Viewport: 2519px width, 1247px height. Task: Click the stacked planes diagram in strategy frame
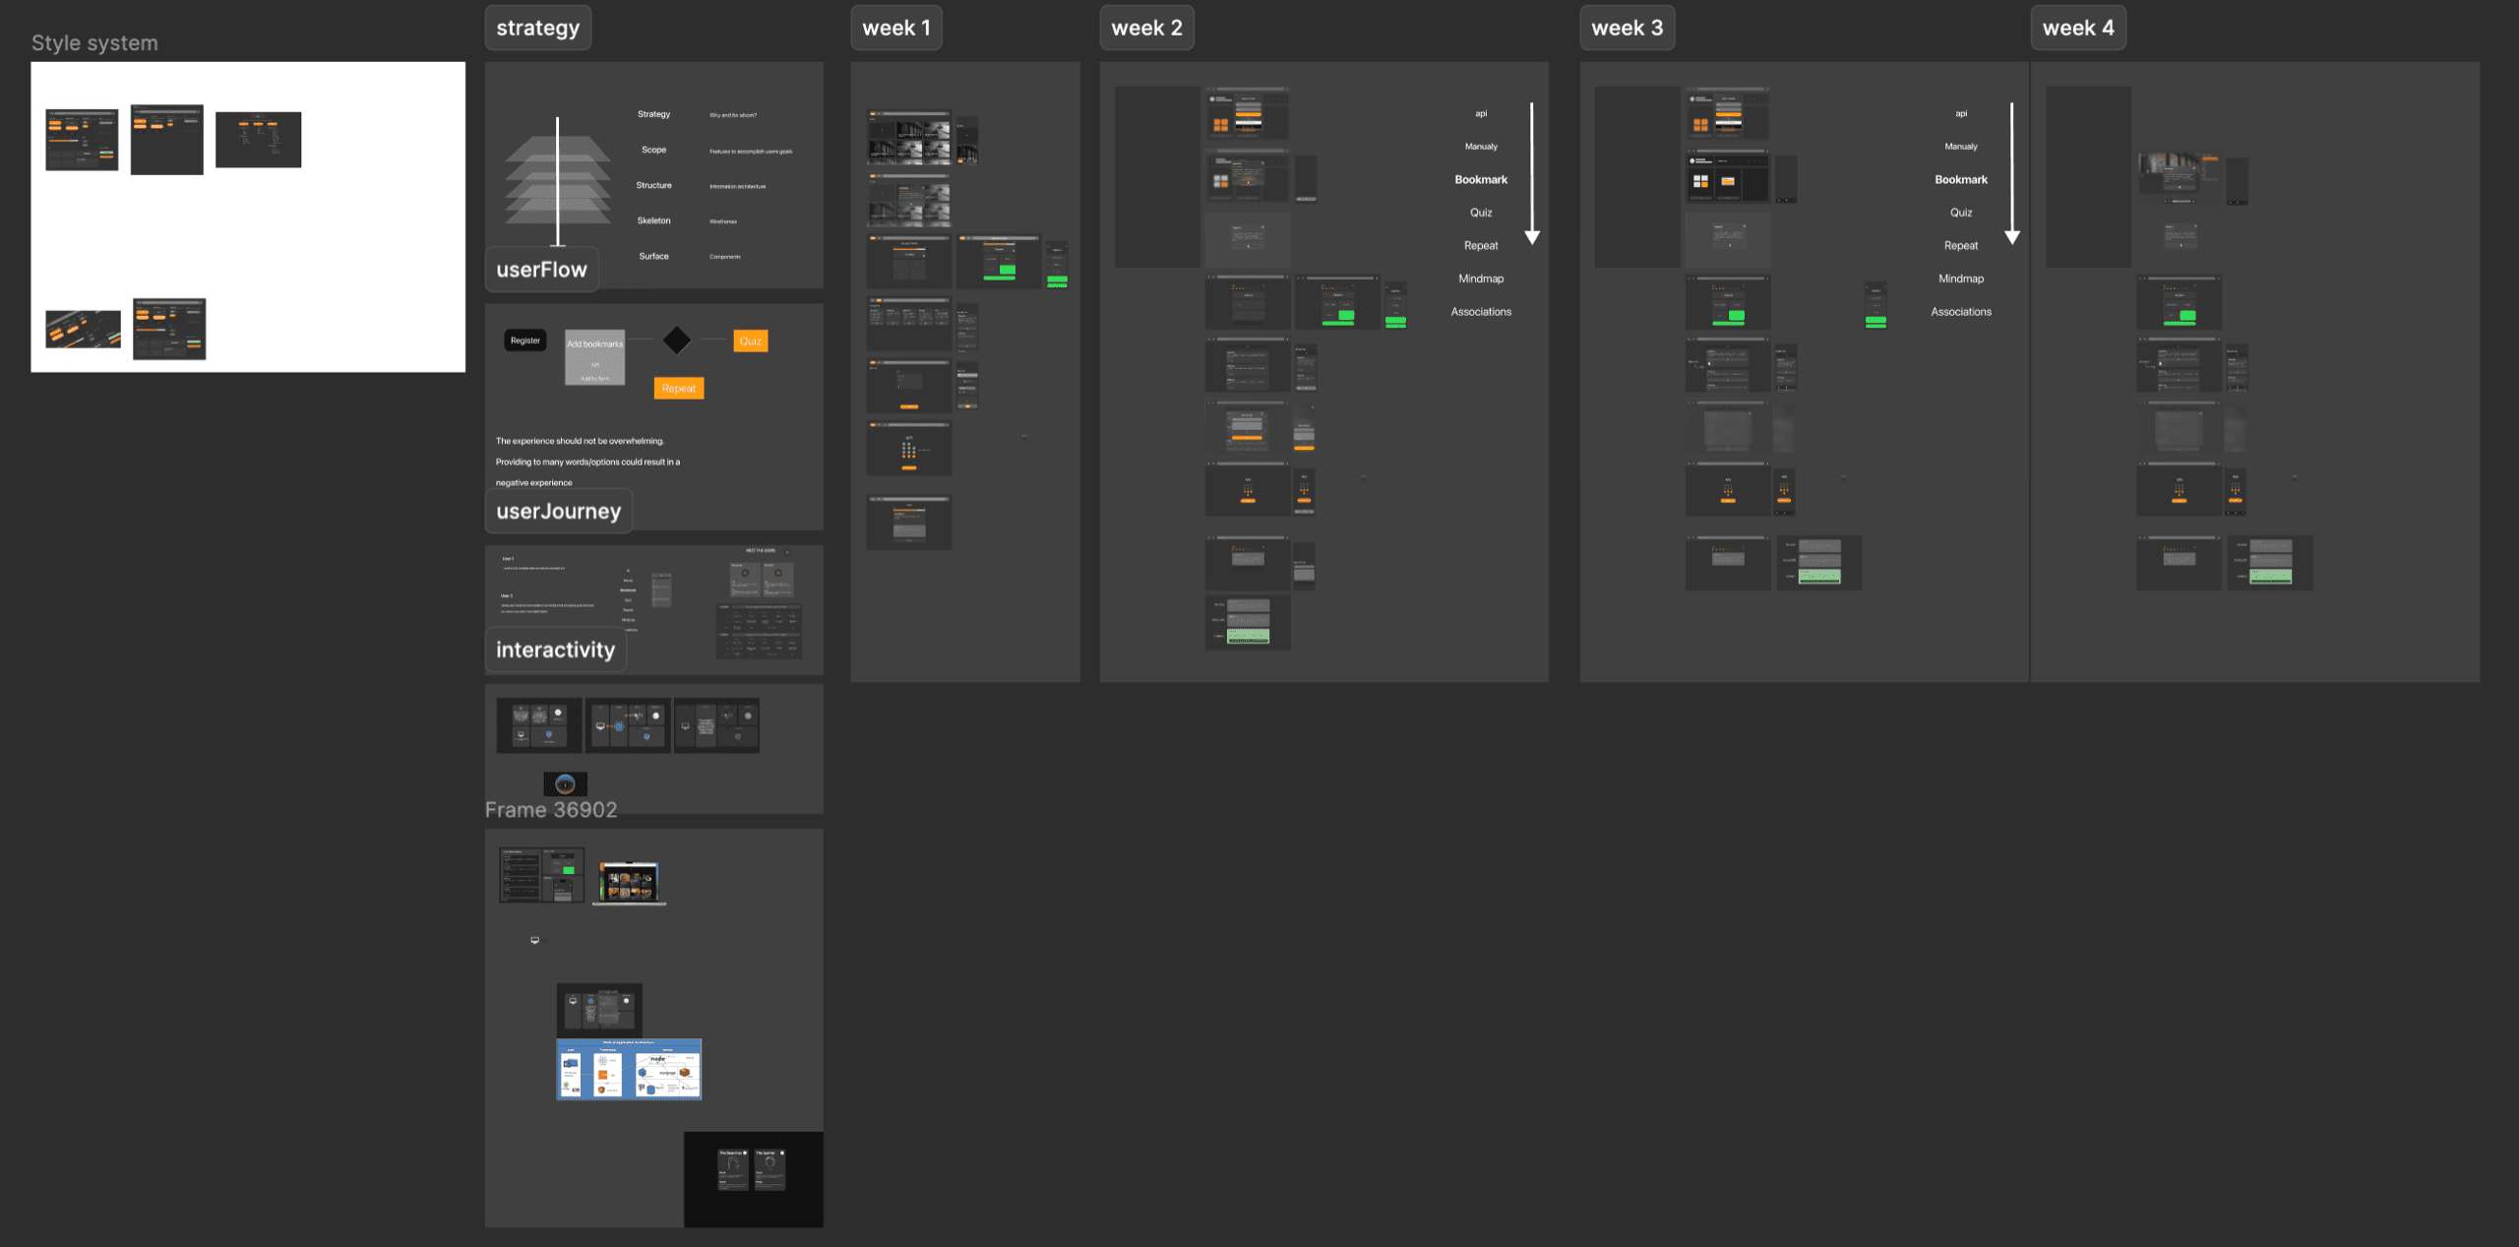[x=558, y=181]
